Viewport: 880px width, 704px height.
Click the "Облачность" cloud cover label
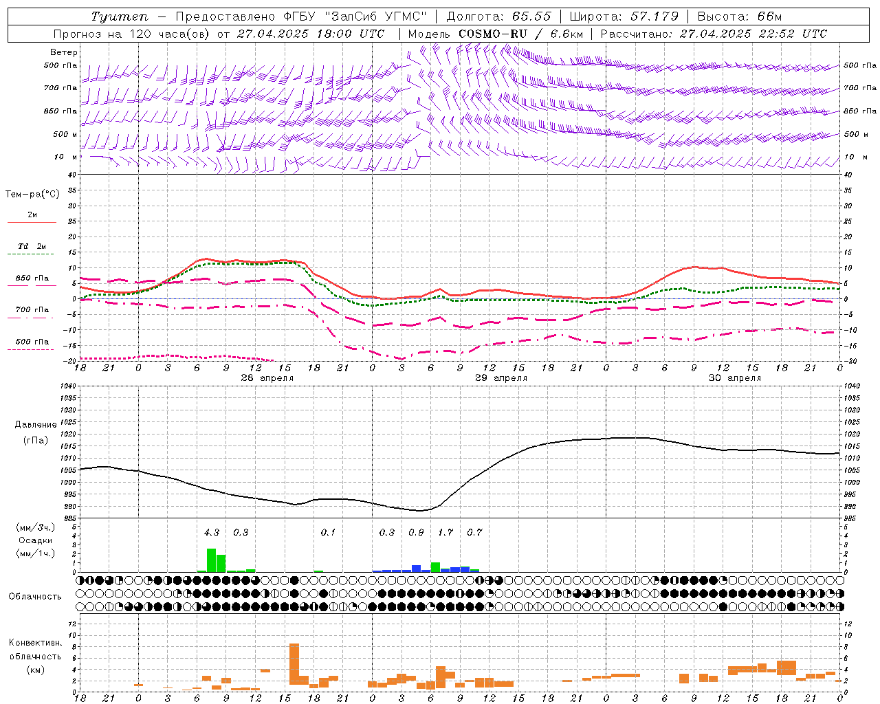point(35,597)
